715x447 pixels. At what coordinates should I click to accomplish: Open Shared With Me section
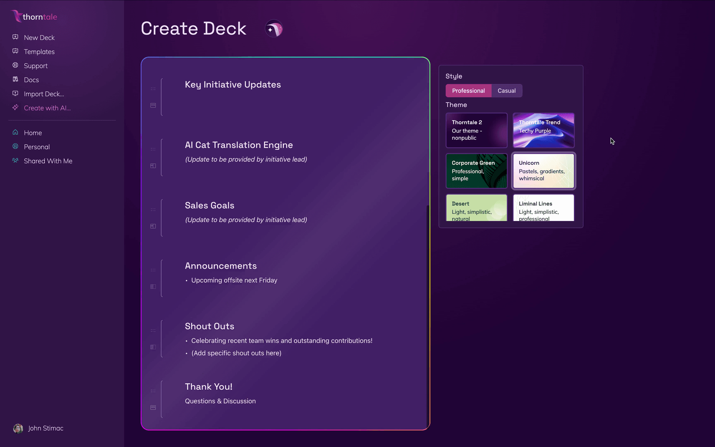[x=48, y=161]
